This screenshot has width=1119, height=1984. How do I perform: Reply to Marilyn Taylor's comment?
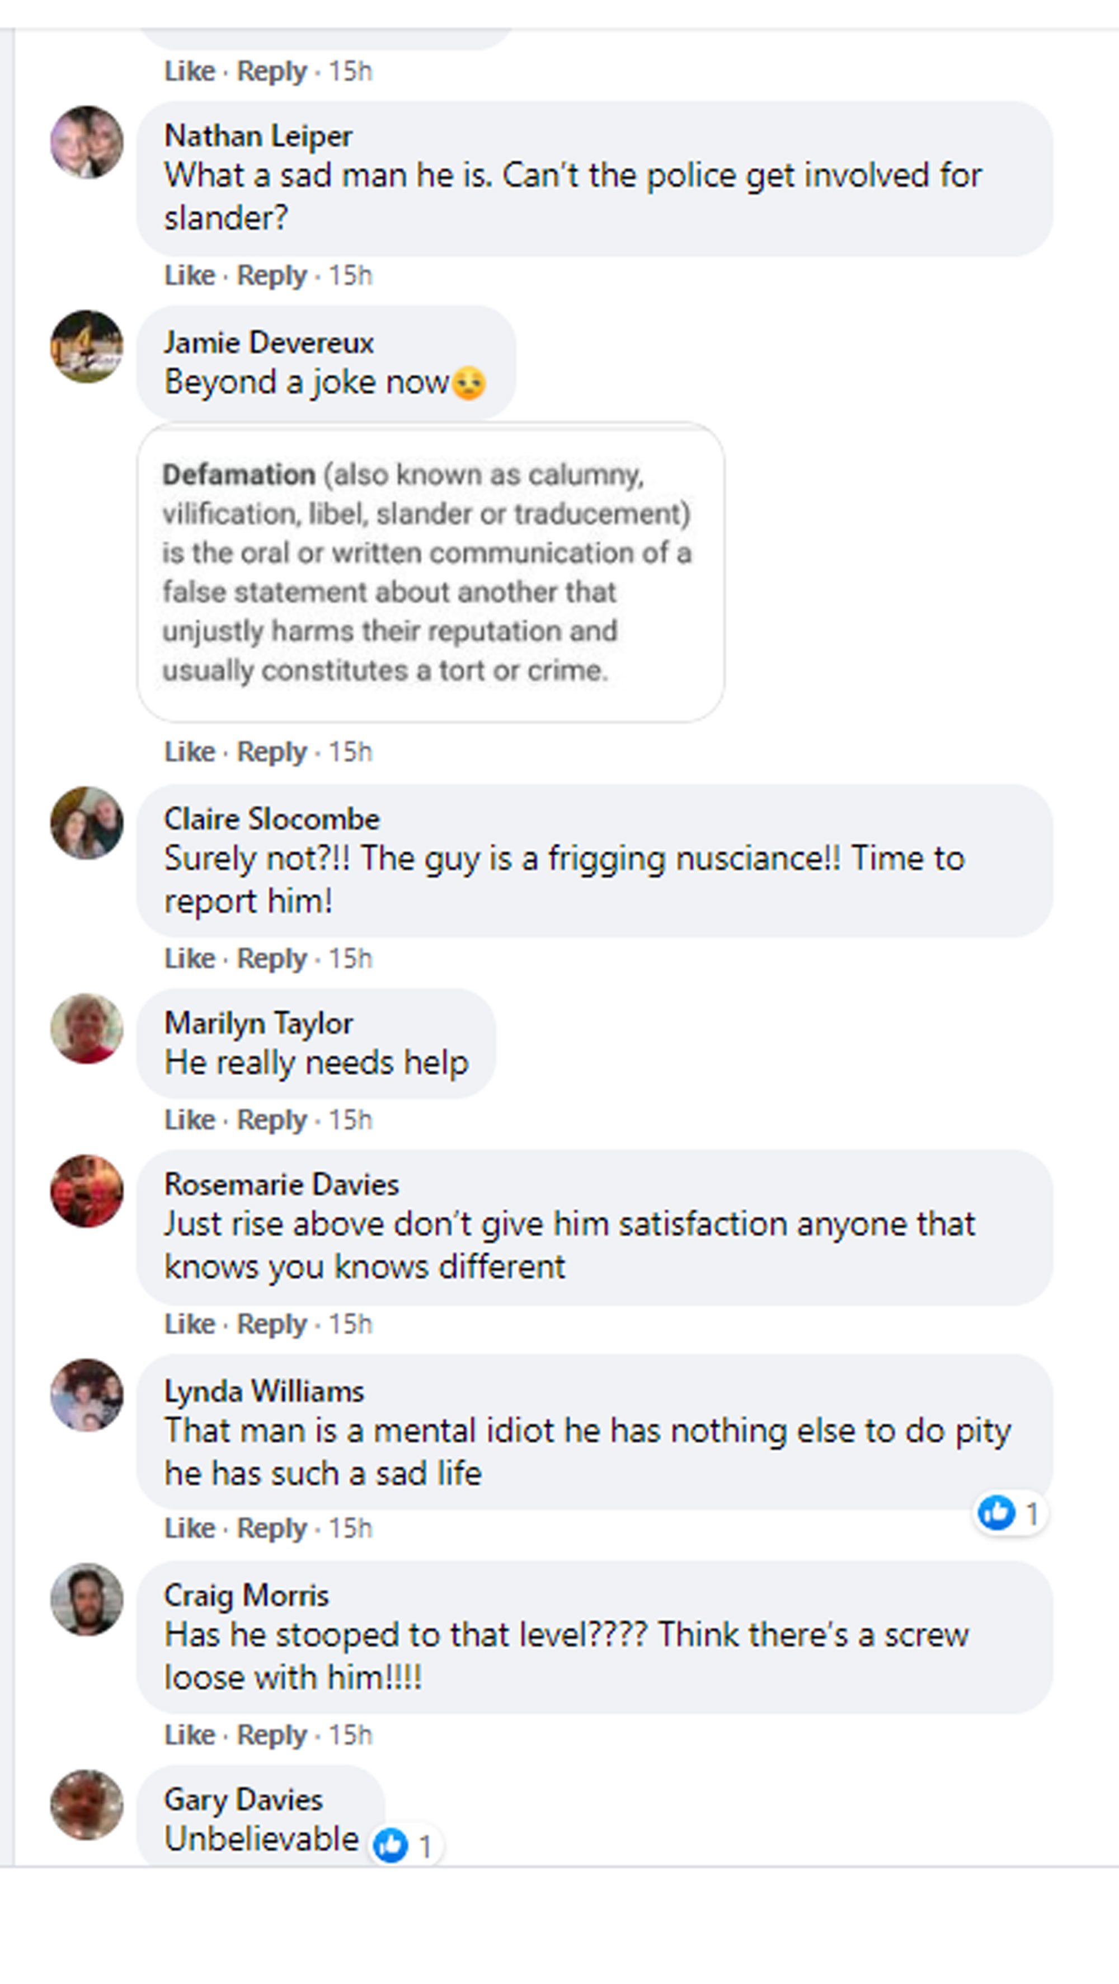pos(271,1120)
